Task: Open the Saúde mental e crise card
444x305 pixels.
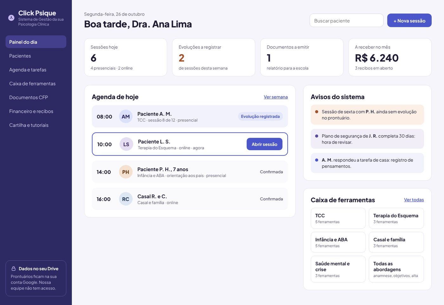Action: [338, 269]
